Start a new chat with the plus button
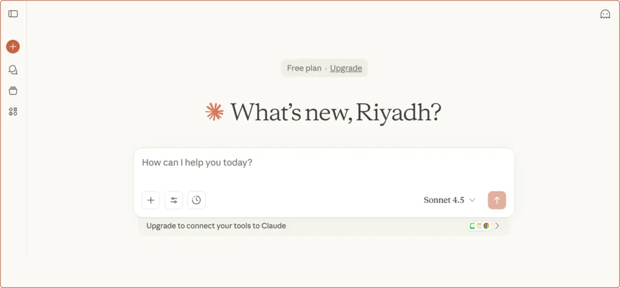 [13, 47]
